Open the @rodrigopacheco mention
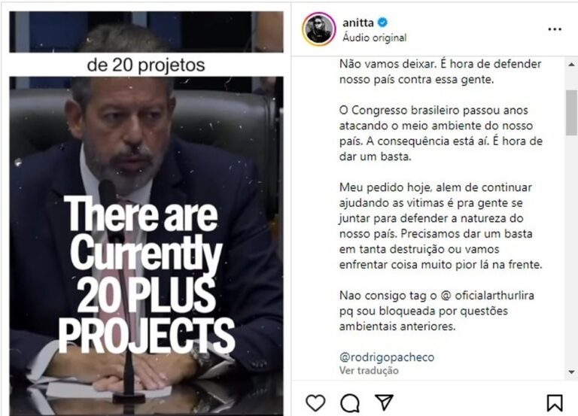The image size is (578, 416). [387, 357]
